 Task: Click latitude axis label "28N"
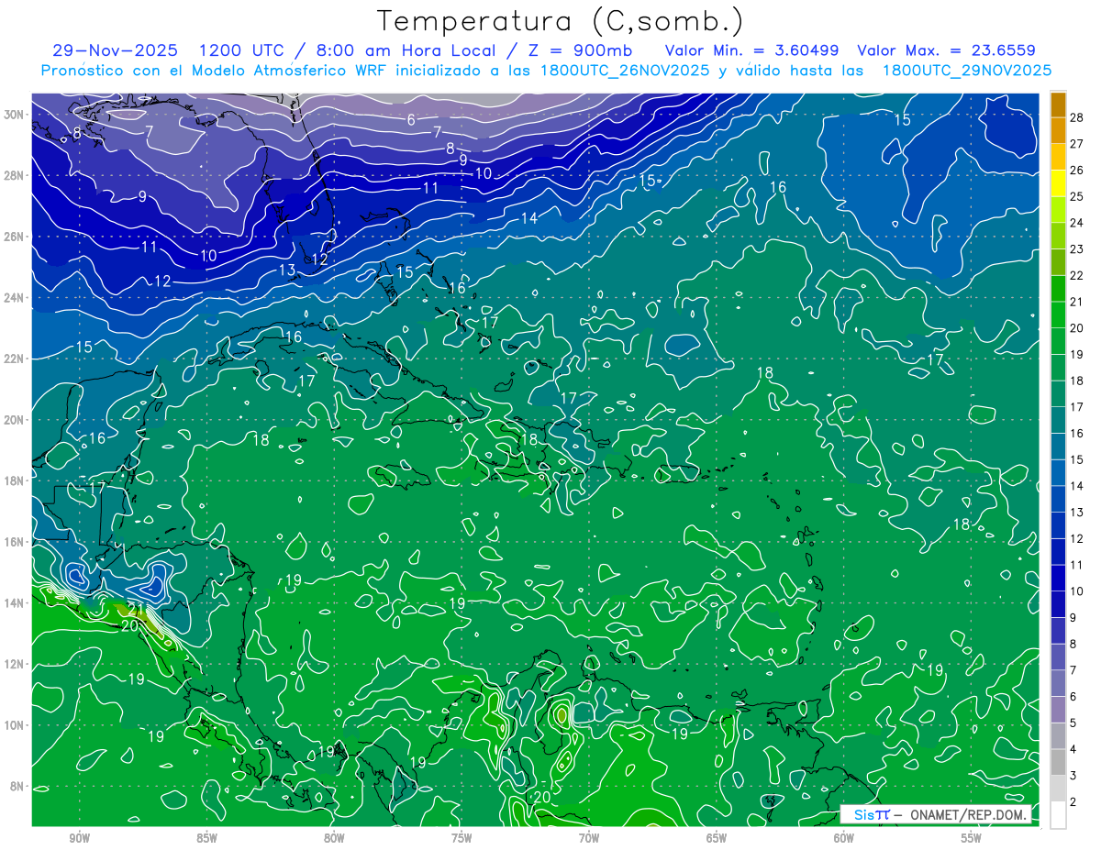click(x=15, y=175)
